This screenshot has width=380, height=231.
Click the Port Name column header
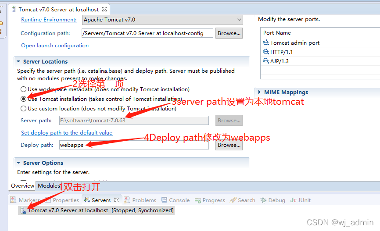coord(277,33)
